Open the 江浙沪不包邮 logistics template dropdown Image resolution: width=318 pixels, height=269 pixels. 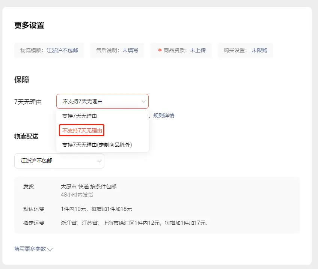(59, 161)
